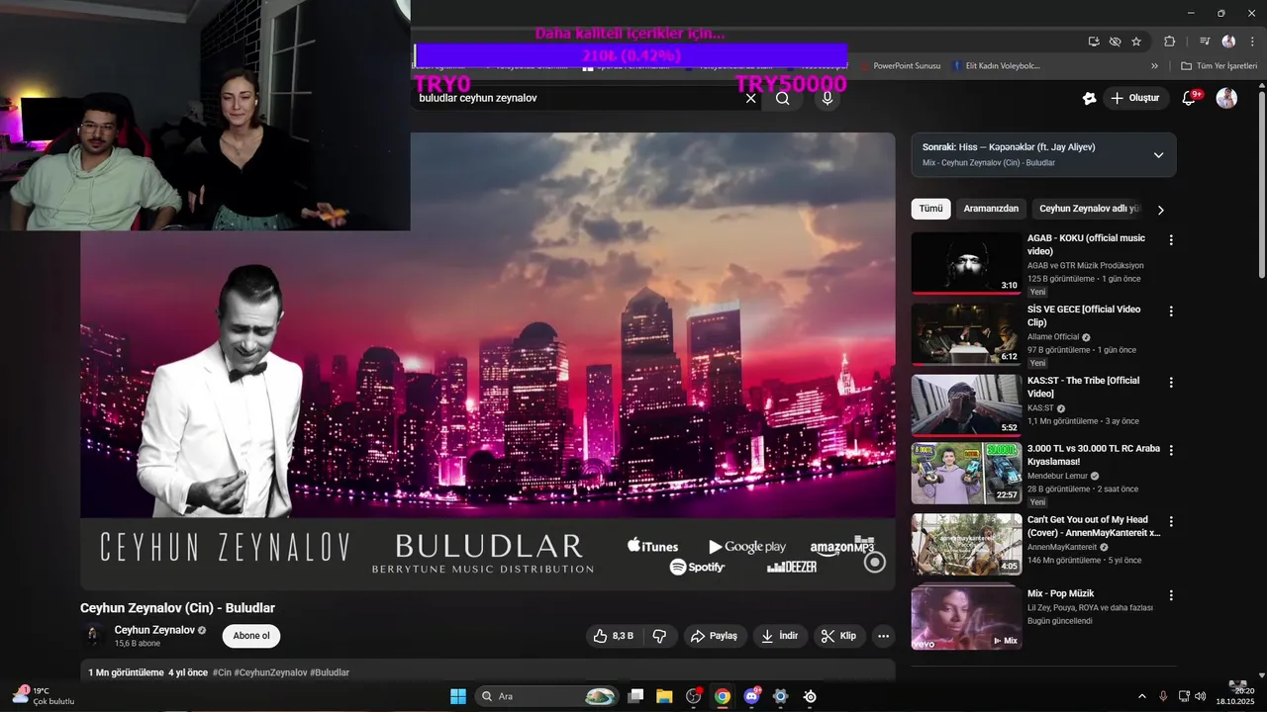
Task: Open Discord from taskbar
Action: (x=751, y=696)
